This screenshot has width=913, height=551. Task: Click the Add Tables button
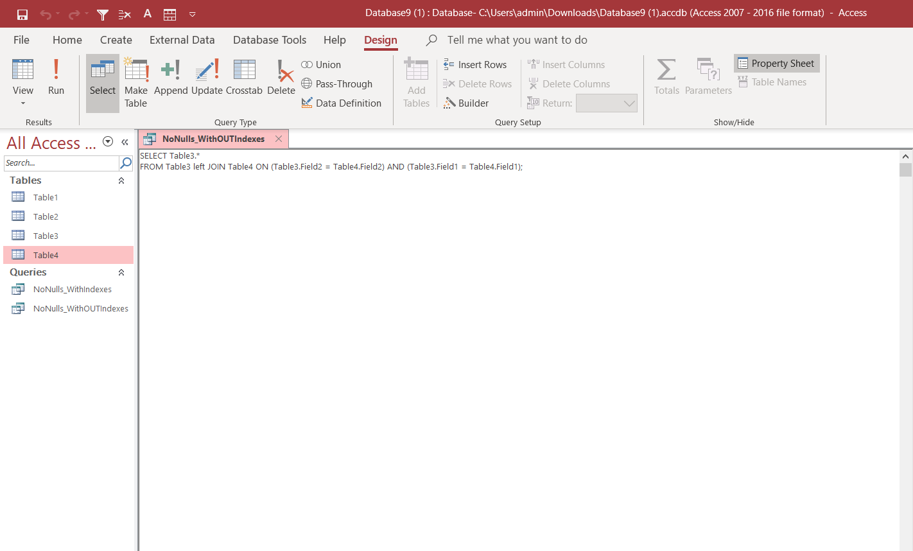click(x=416, y=83)
